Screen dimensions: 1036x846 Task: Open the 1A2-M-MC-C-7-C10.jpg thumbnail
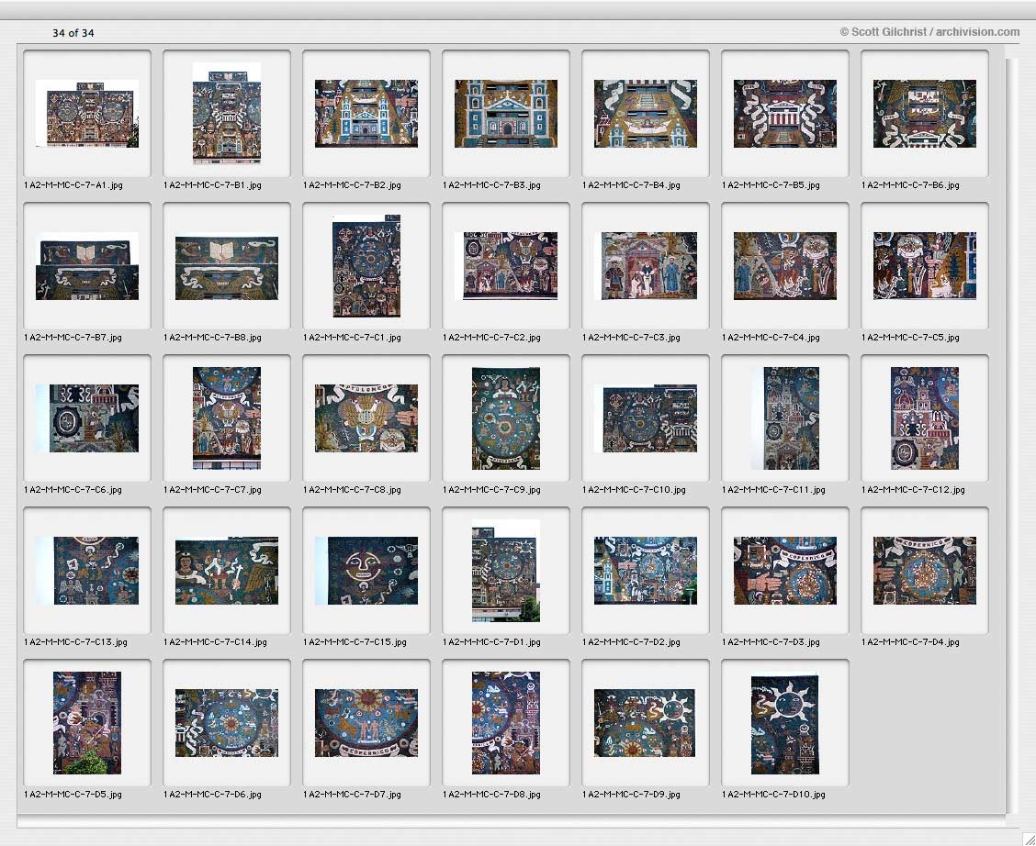[x=646, y=418]
